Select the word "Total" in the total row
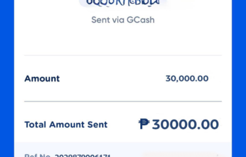This screenshot has width=246, height=157. [35, 124]
